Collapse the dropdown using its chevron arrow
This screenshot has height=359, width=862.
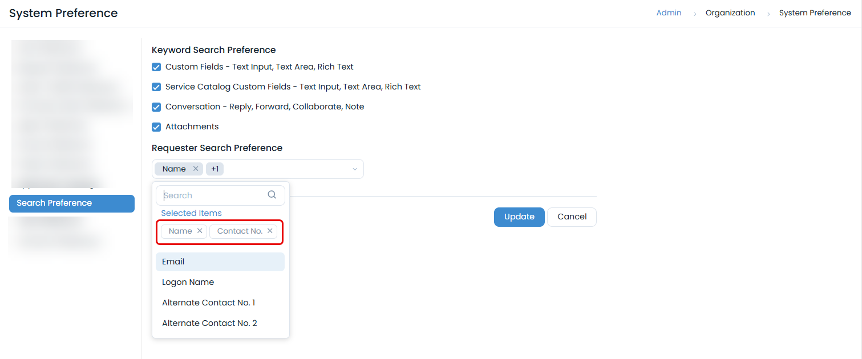(355, 169)
